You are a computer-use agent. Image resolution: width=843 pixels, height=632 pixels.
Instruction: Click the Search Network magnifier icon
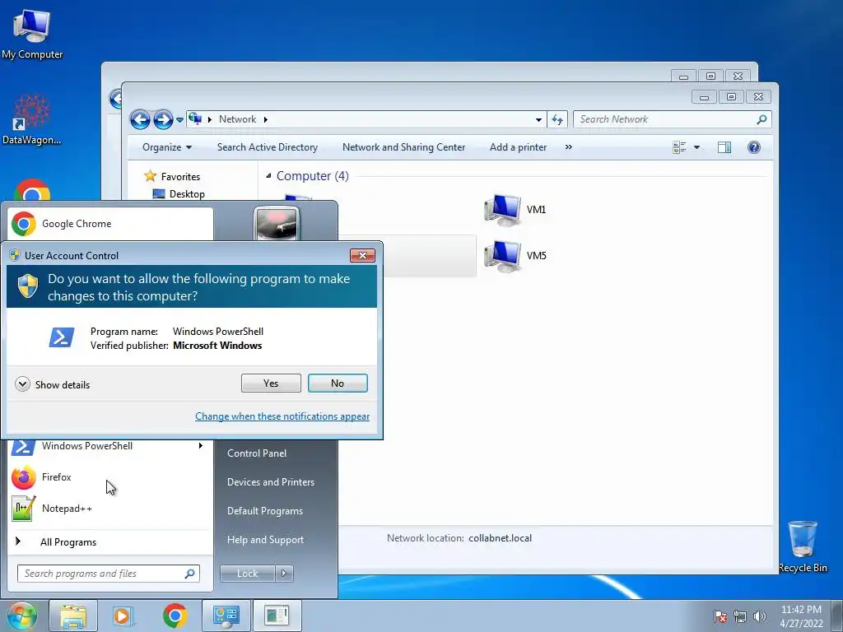tap(761, 119)
